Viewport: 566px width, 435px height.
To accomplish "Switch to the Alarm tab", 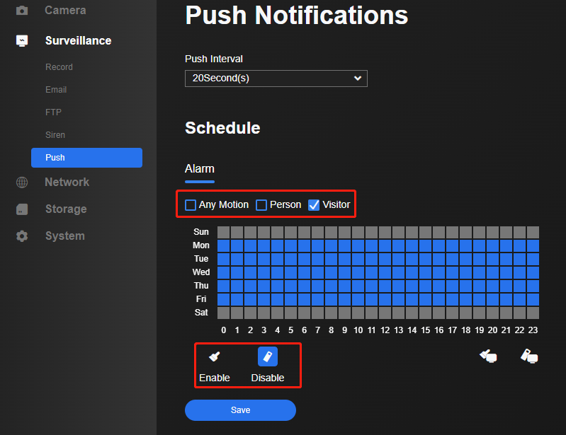I will 200,168.
